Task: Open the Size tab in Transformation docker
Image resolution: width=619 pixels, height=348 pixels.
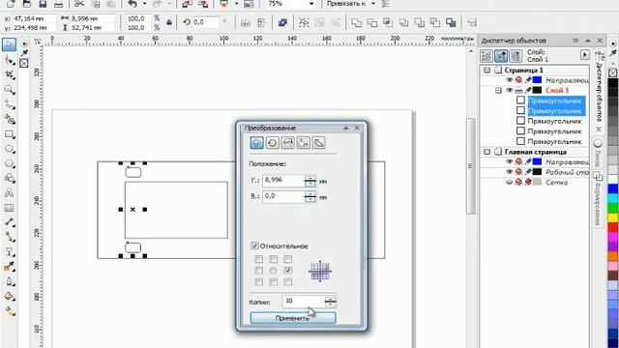Action: tap(303, 142)
